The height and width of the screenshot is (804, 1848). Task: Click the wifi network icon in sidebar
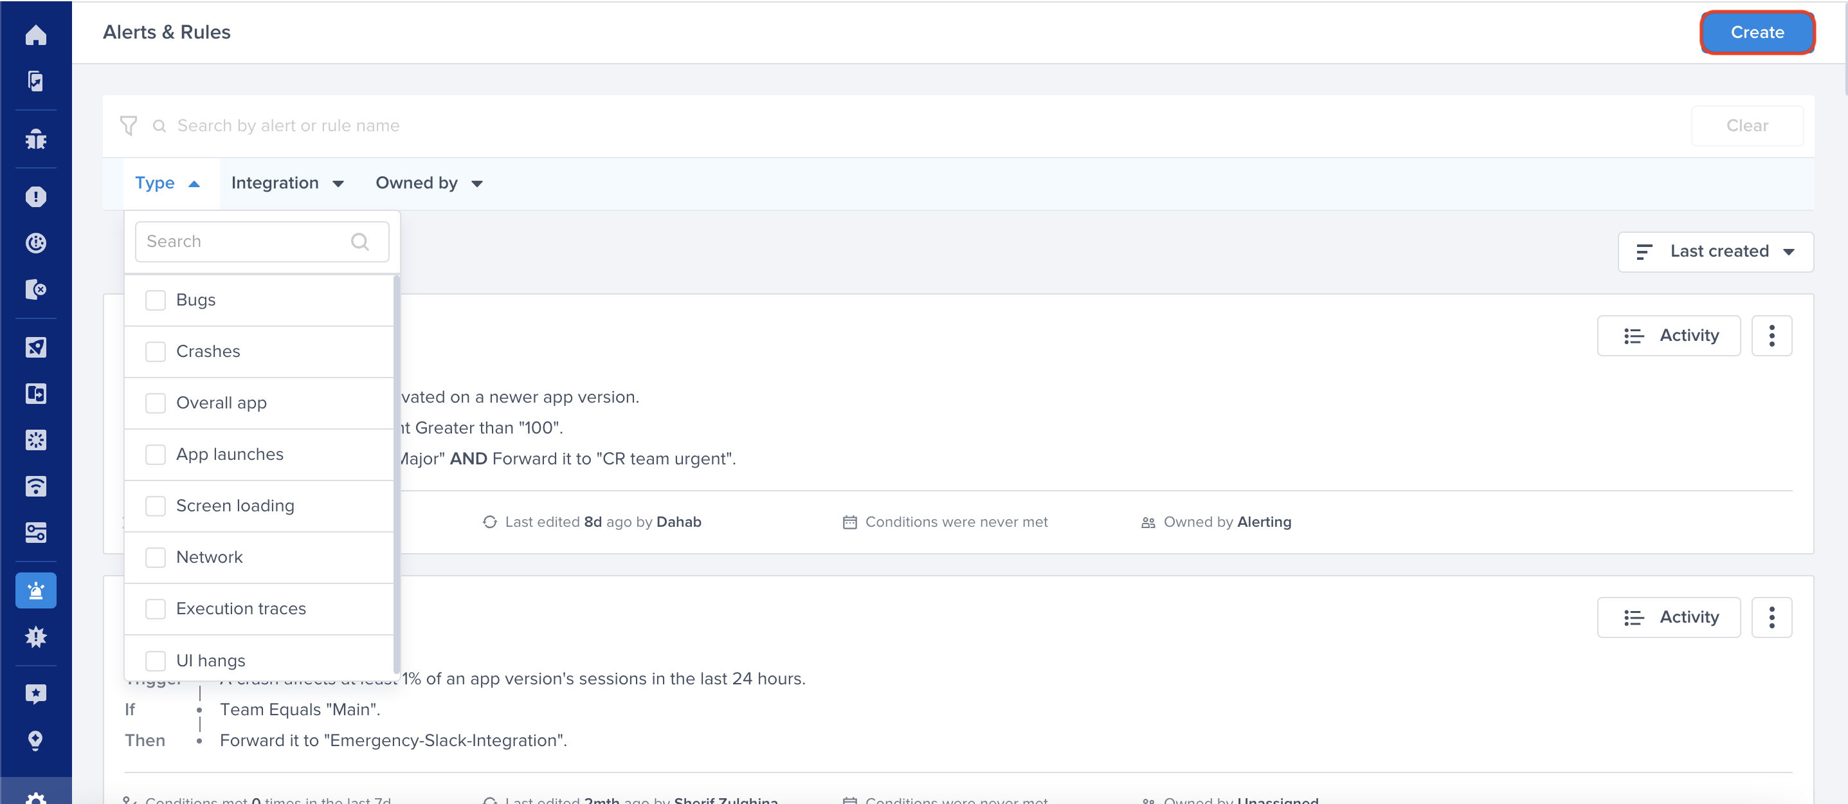[x=36, y=486]
